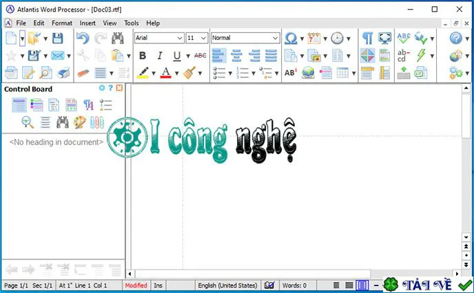The width and height of the screenshot is (474, 293).
Task: Click the Modified status bar indicator
Action: click(136, 285)
